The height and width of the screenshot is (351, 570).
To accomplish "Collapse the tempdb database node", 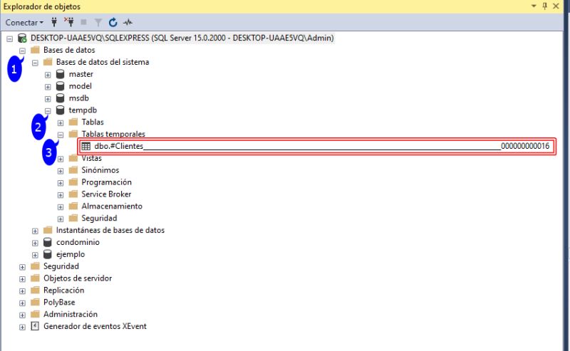I will (48, 110).
